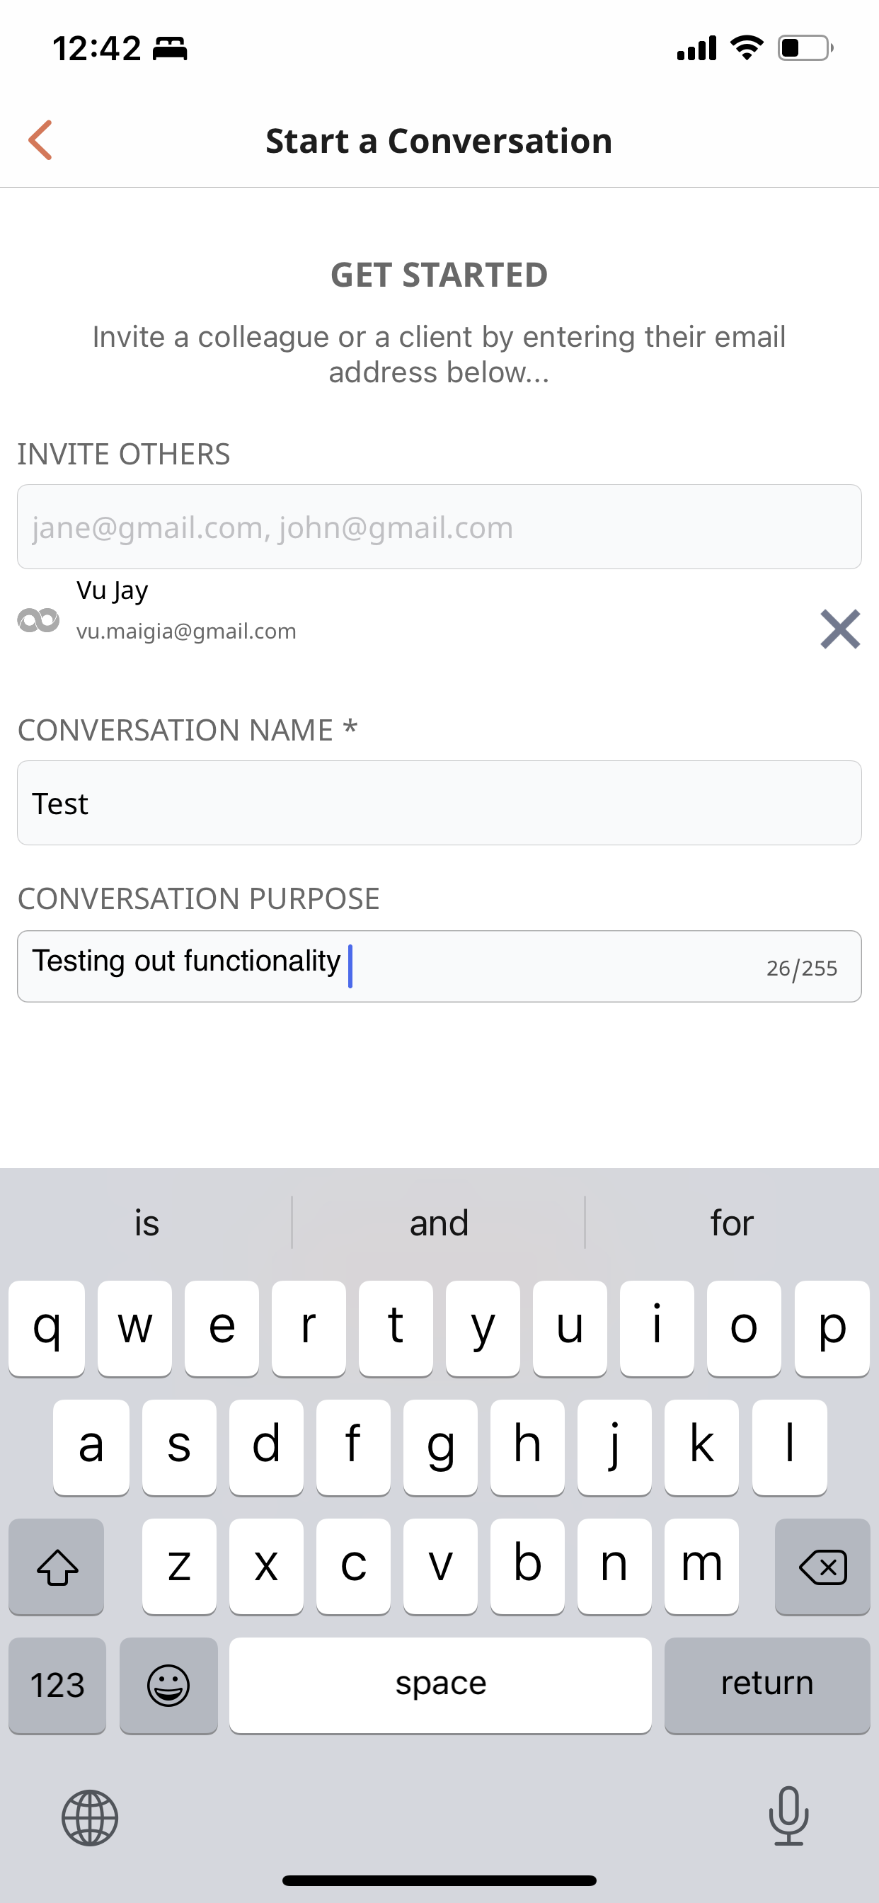
Task: Start dictation with microphone icon
Action: click(788, 1816)
